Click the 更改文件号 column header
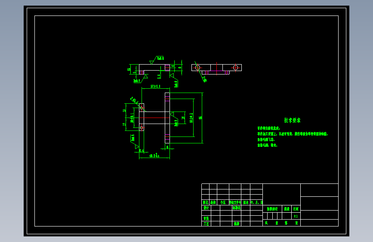Viewport: 373px width, 242px height. click(x=235, y=202)
